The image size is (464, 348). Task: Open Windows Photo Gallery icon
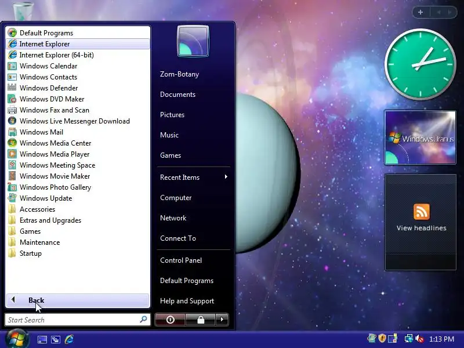coord(12,187)
